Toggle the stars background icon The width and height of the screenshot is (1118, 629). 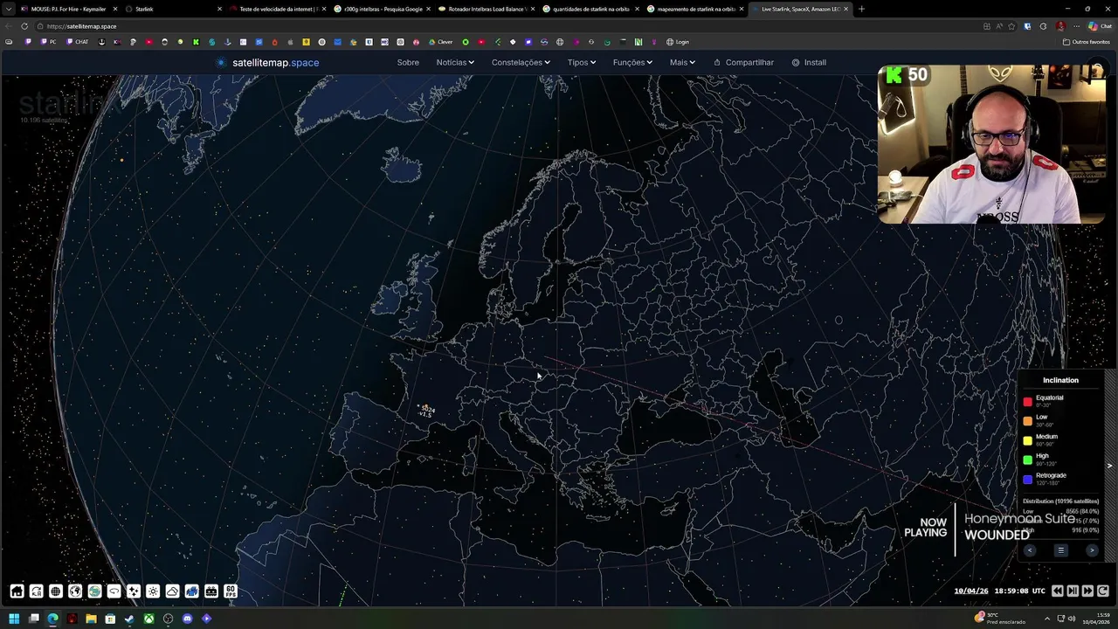134,591
